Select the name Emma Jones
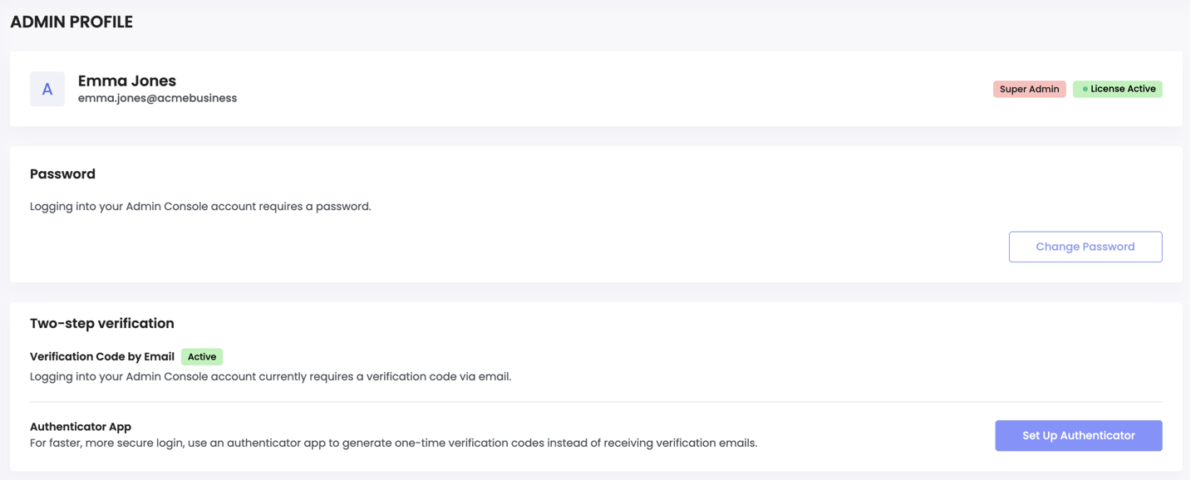Screen dimensions: 1191x480 click(126, 81)
